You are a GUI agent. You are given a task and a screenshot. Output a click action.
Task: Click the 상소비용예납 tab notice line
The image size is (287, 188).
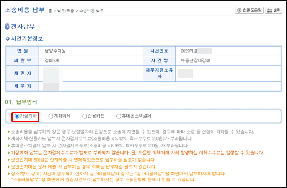click(x=118, y=173)
